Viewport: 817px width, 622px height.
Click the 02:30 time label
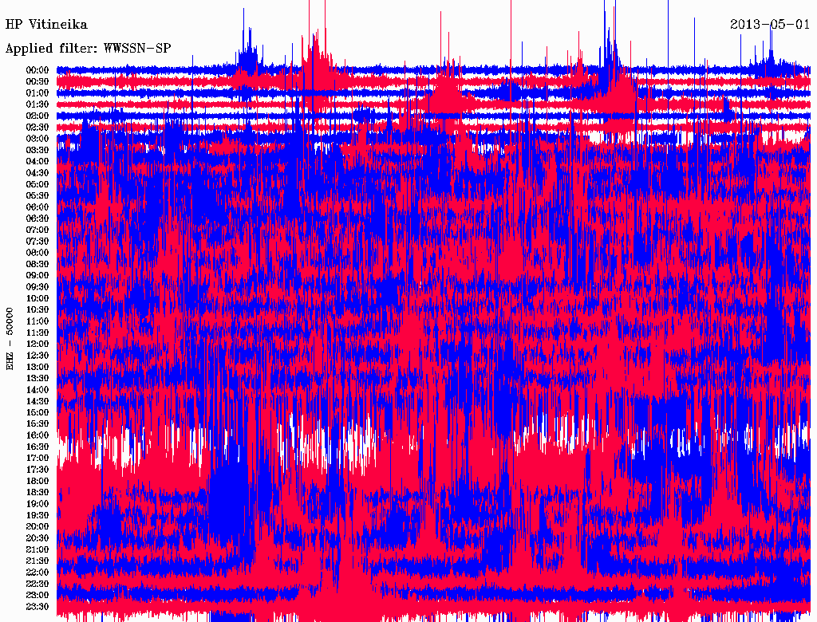(x=37, y=127)
